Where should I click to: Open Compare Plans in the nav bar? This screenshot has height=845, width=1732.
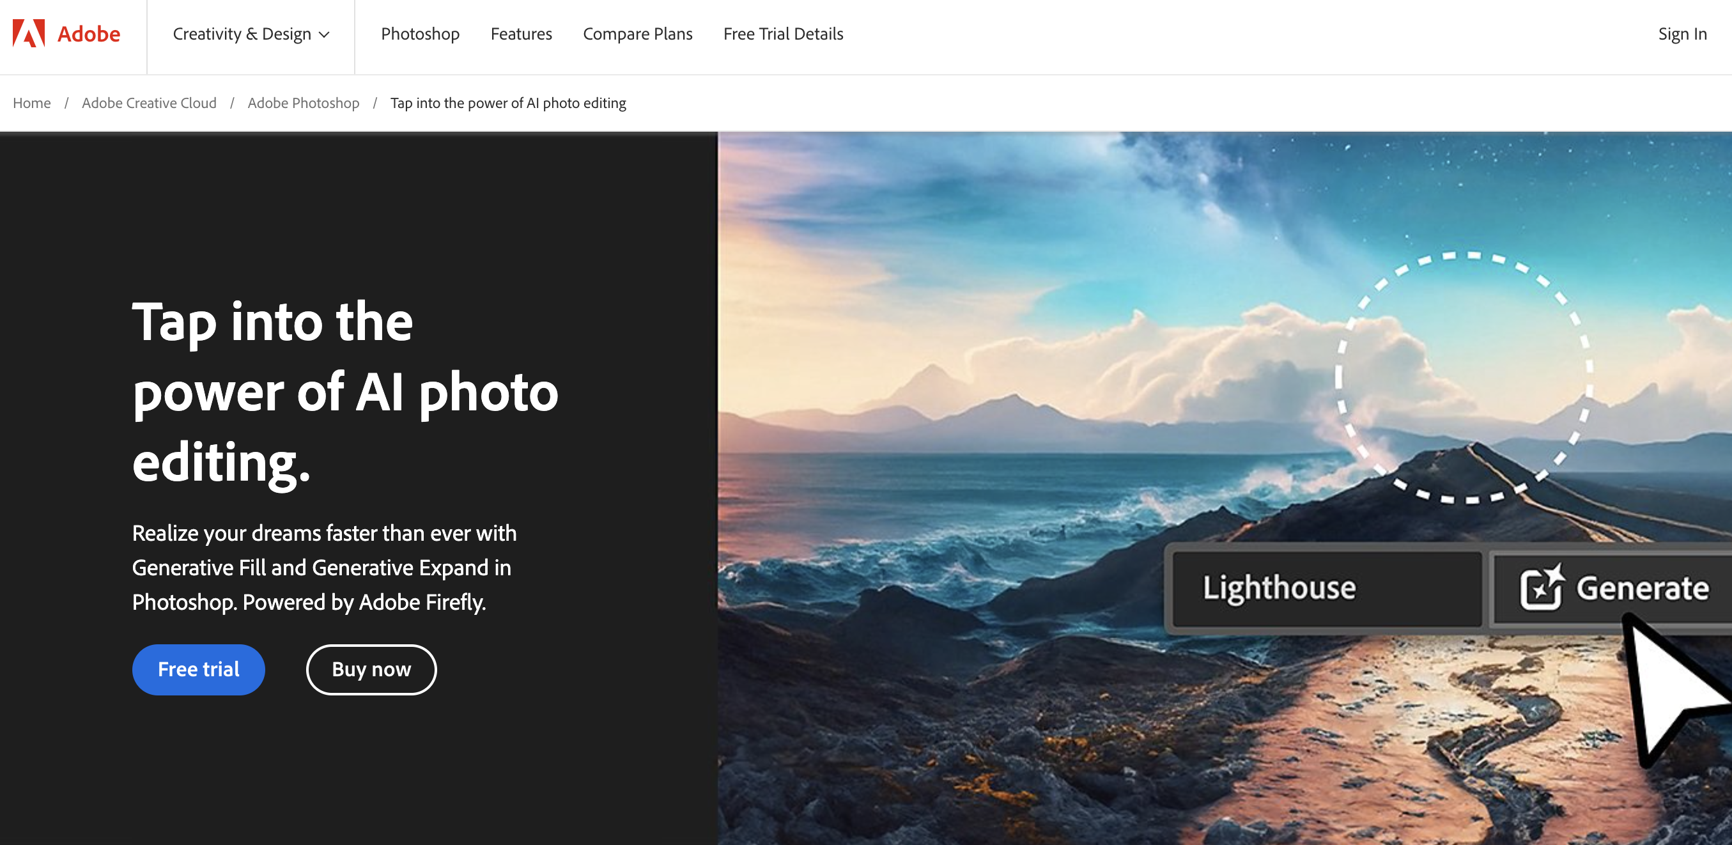[x=637, y=35]
